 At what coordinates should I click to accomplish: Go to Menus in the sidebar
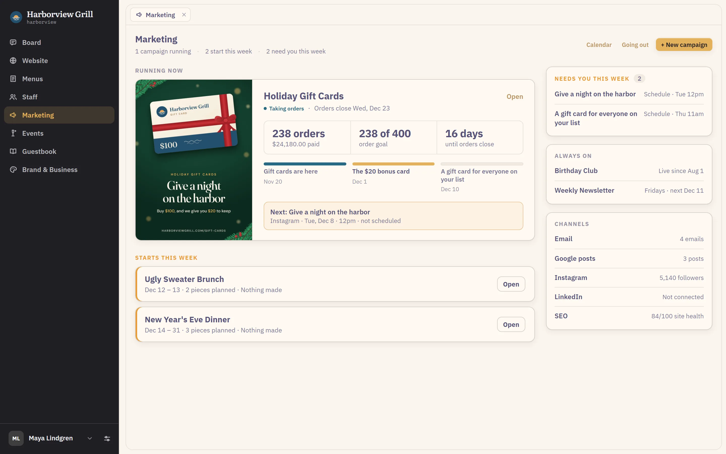[59, 79]
